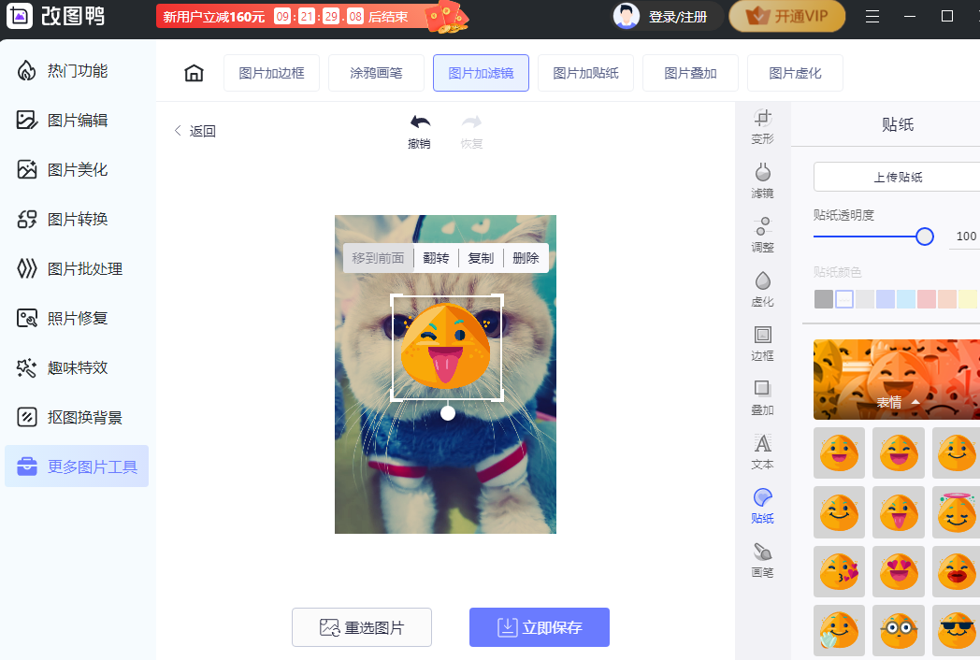Viewport: 980px width, 660px height.
Task: Select the 画笔 brush tool
Action: [x=762, y=559]
